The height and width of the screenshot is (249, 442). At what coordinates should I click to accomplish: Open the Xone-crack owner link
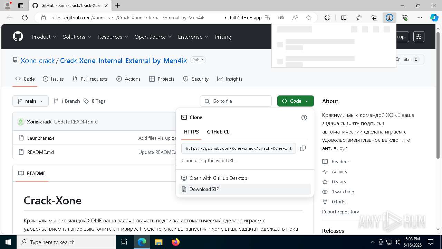pyautogui.click(x=38, y=61)
